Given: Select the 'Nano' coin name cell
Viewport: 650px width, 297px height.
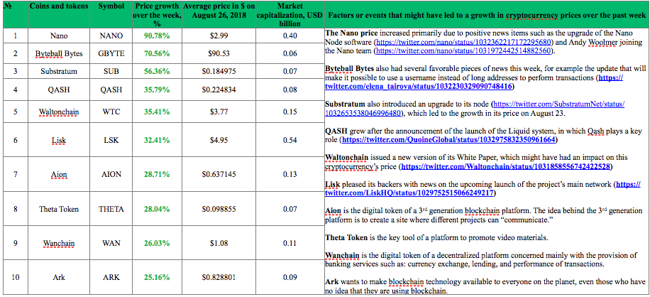Looking at the screenshot, I should tap(59, 36).
